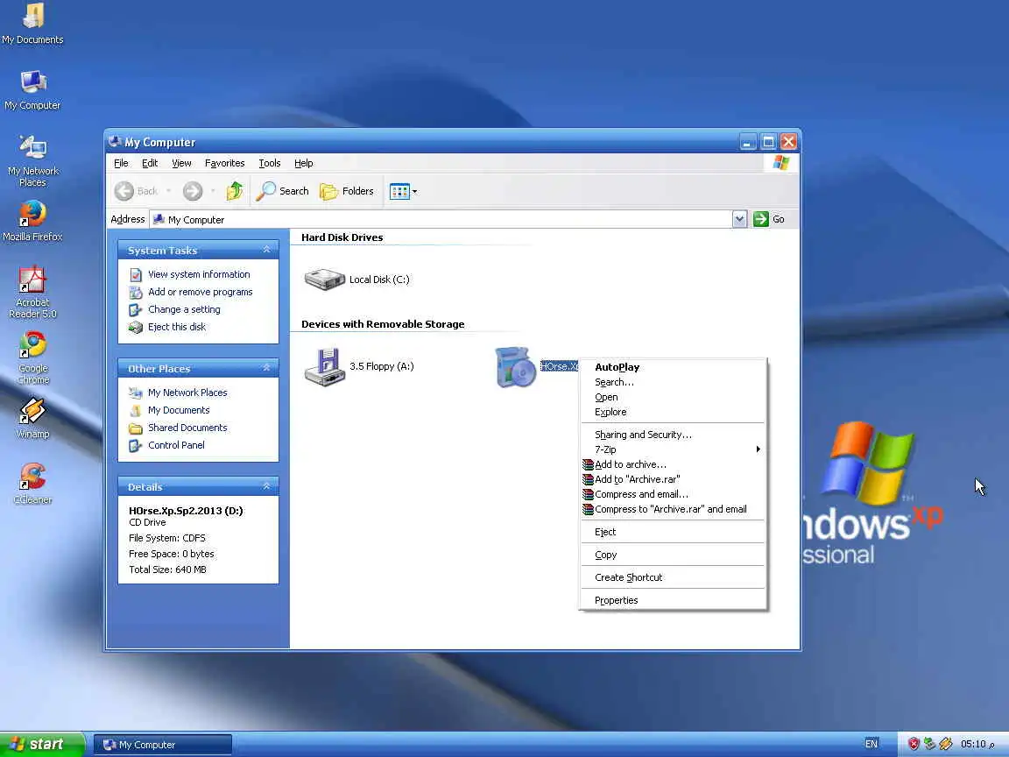Open Control Panel link

pos(176,445)
